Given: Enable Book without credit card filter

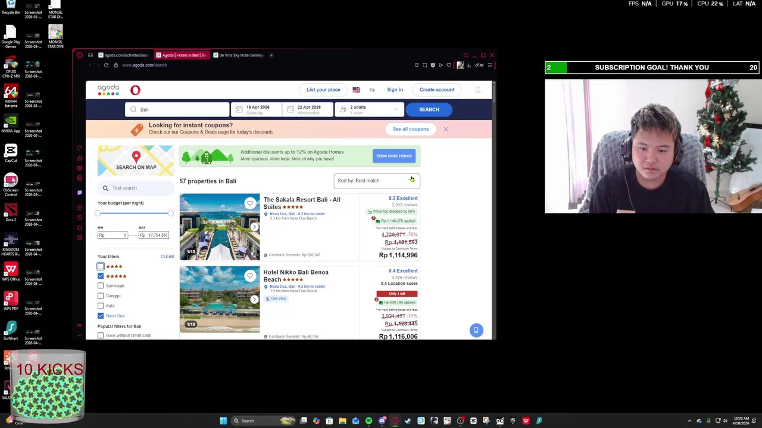Looking at the screenshot, I should pos(101,335).
